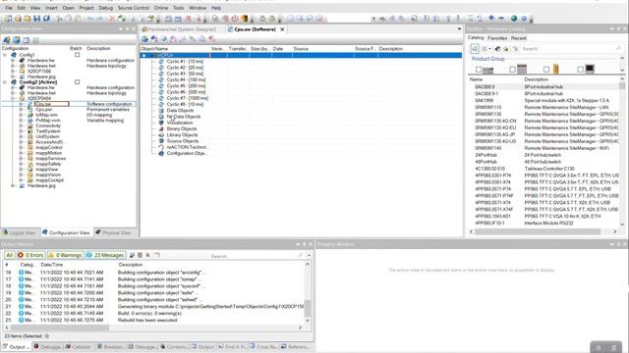
Task: Click the red power Warm Restart icon
Action: point(235,19)
